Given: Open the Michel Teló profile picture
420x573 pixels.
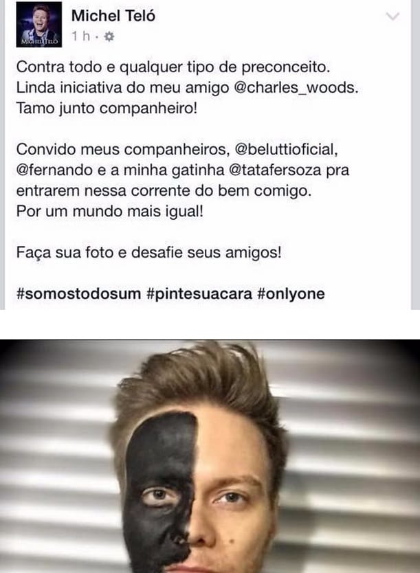Looking at the screenshot, I should click(39, 25).
